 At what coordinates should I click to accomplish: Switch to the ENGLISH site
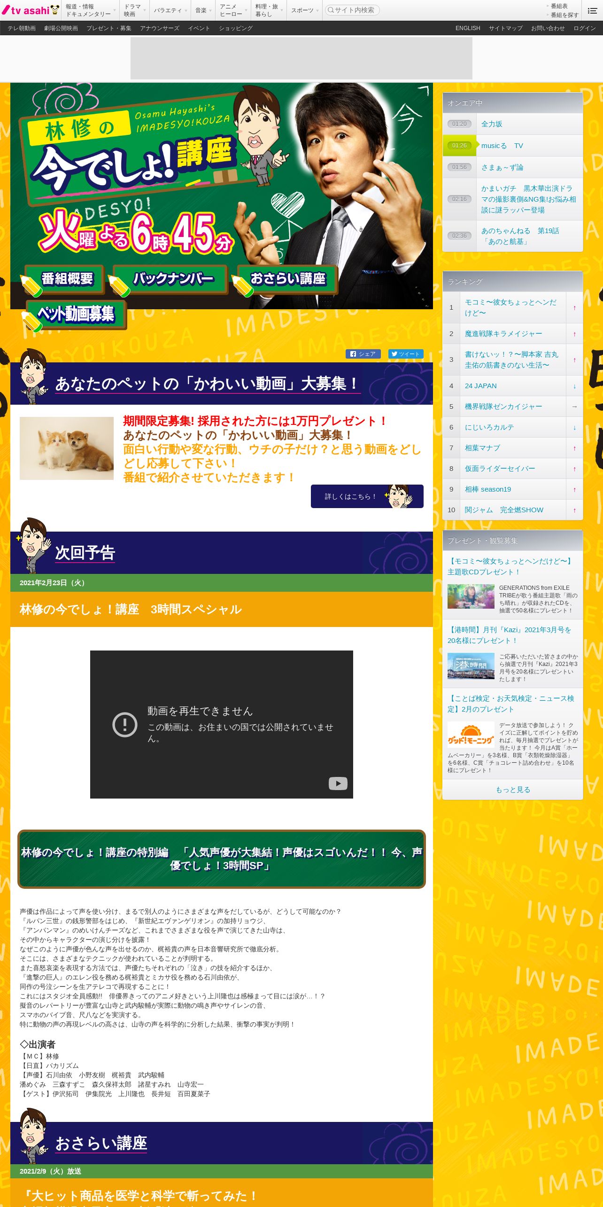tap(468, 28)
